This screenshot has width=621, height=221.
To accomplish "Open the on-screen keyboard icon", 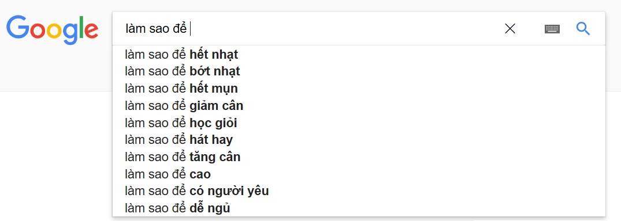I will pos(552,29).
